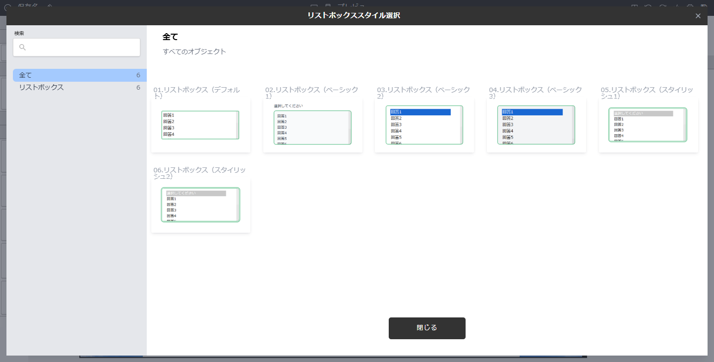Close the dialog with the X icon
Image resolution: width=714 pixels, height=362 pixels.
[x=698, y=16]
